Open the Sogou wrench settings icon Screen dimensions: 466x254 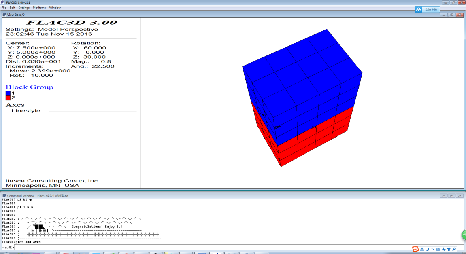click(x=454, y=249)
